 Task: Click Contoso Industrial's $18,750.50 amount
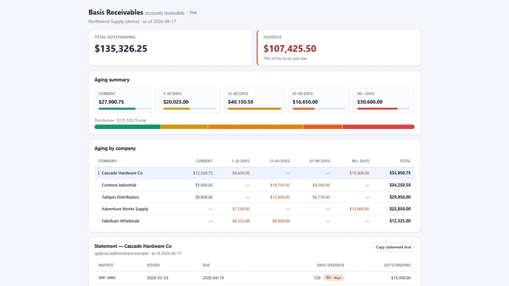coord(280,185)
